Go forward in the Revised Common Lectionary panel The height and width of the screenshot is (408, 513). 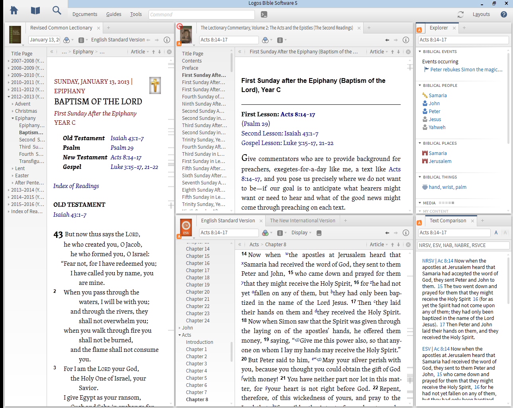point(157,40)
